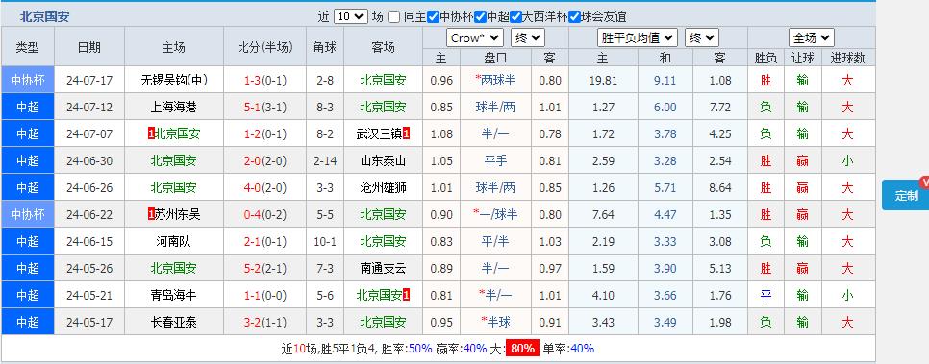Uncheck the 大西洋杯 filter checkbox
Viewport: 929px width, 364px height.
click(x=515, y=17)
